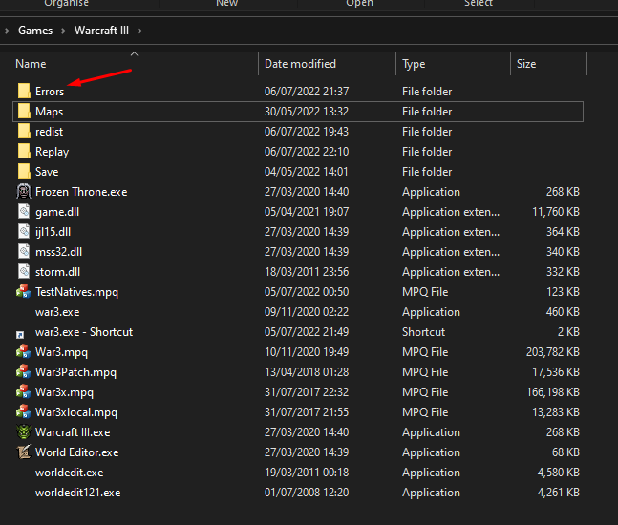Expand the chevron between Games and Warcraft III

pos(63,31)
